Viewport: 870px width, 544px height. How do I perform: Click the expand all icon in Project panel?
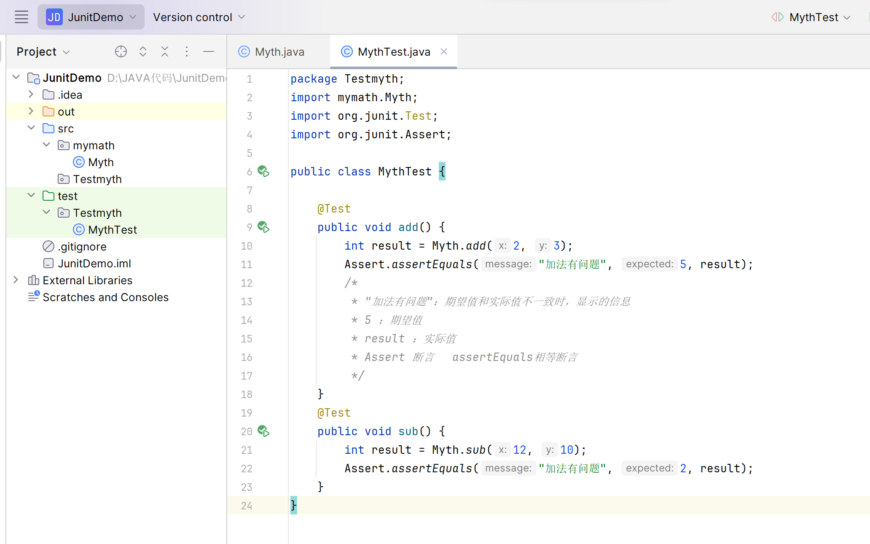[x=143, y=51]
